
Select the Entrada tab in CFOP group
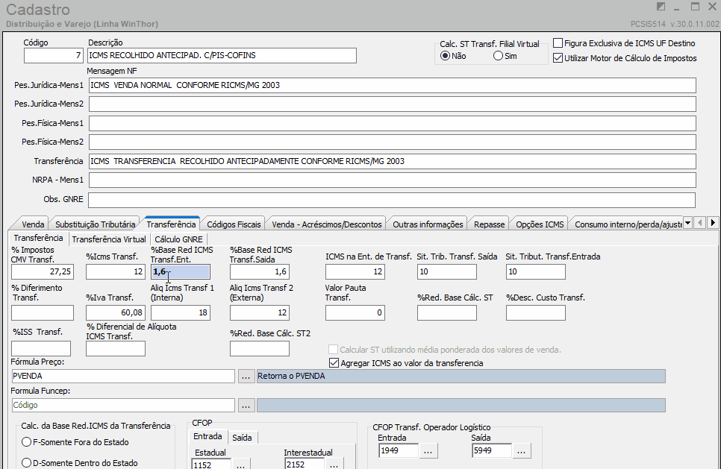coord(207,436)
